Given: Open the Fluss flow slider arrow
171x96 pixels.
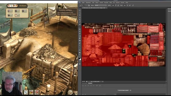Looking at the screenshot, I should click(127, 5).
